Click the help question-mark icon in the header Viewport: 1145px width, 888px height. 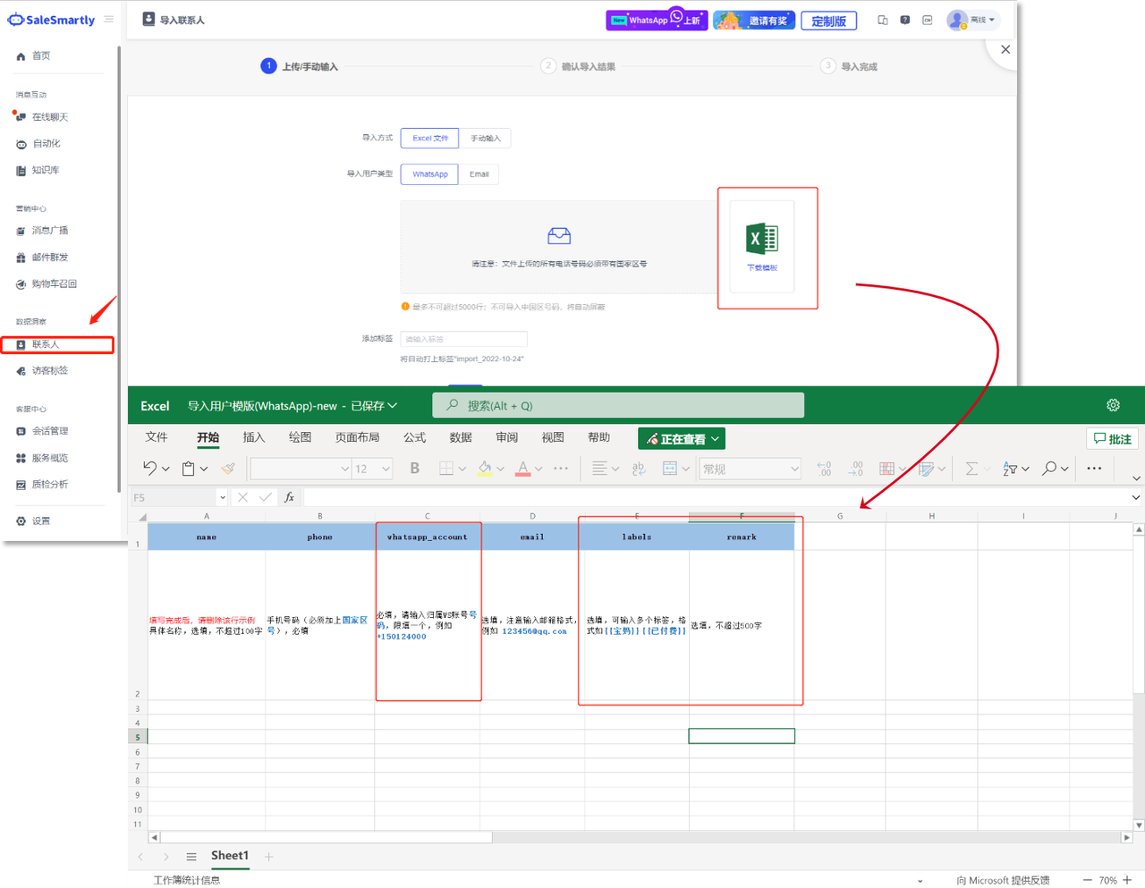(x=905, y=20)
